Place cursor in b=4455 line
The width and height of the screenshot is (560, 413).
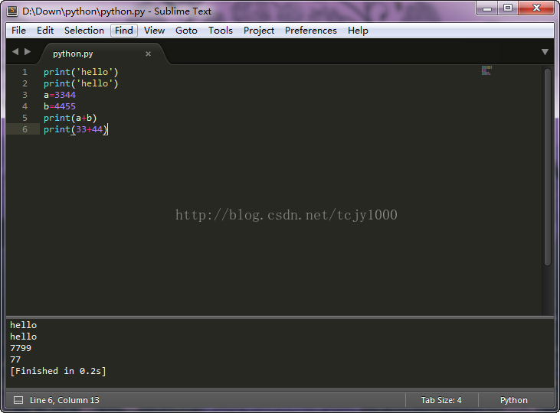60,106
